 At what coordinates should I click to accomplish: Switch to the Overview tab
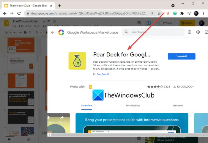[x=87, y=105]
